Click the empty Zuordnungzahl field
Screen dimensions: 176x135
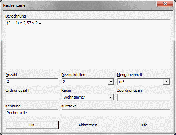click(x=144, y=97)
